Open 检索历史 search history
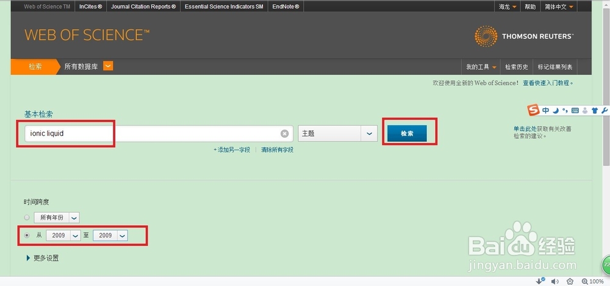This screenshot has width=610, height=286. [517, 67]
